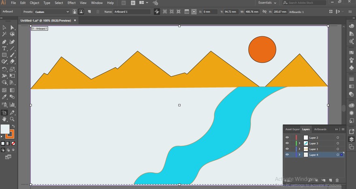
Task: Select the Pen tool
Action: pos(4,42)
